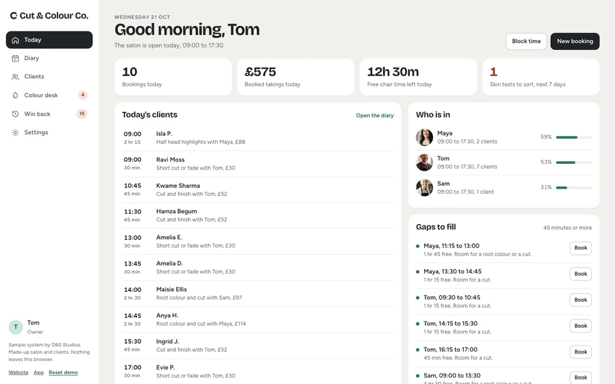Create a New booking
This screenshot has height=384, width=615.
575,41
